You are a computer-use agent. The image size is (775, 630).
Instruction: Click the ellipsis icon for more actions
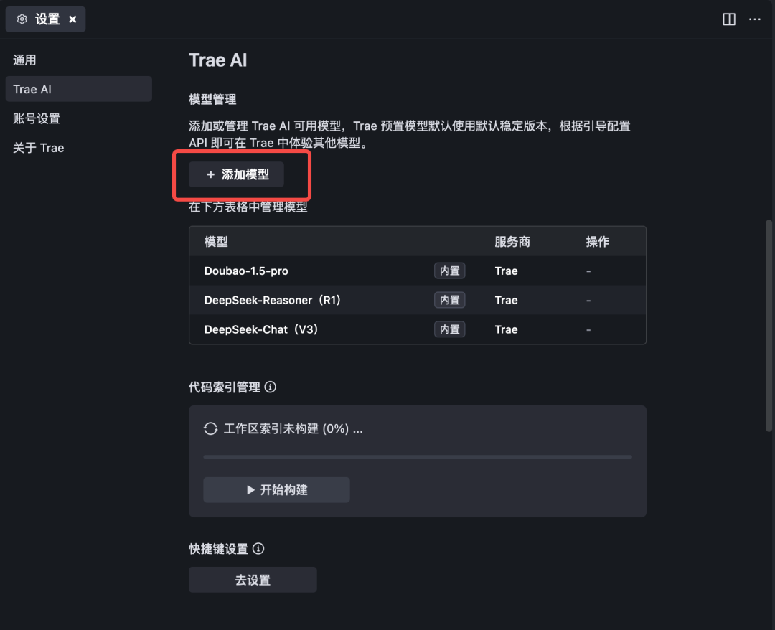pos(755,19)
